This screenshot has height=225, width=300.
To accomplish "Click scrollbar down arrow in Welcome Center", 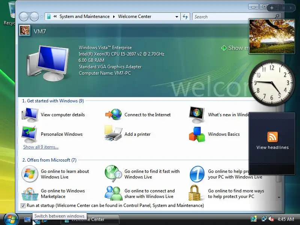I will pyautogui.click(x=279, y=197).
